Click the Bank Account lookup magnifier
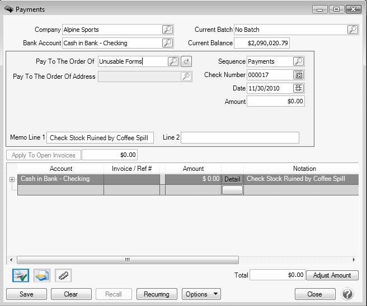The width and height of the screenshot is (367, 306). [x=167, y=43]
